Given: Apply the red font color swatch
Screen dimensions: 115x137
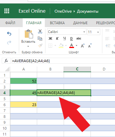Looking at the screenshot, I should pos(72,46).
